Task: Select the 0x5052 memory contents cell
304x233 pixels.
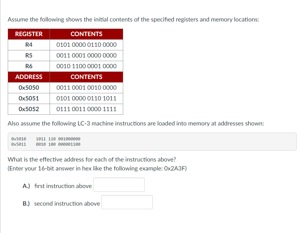Action: 86,109
